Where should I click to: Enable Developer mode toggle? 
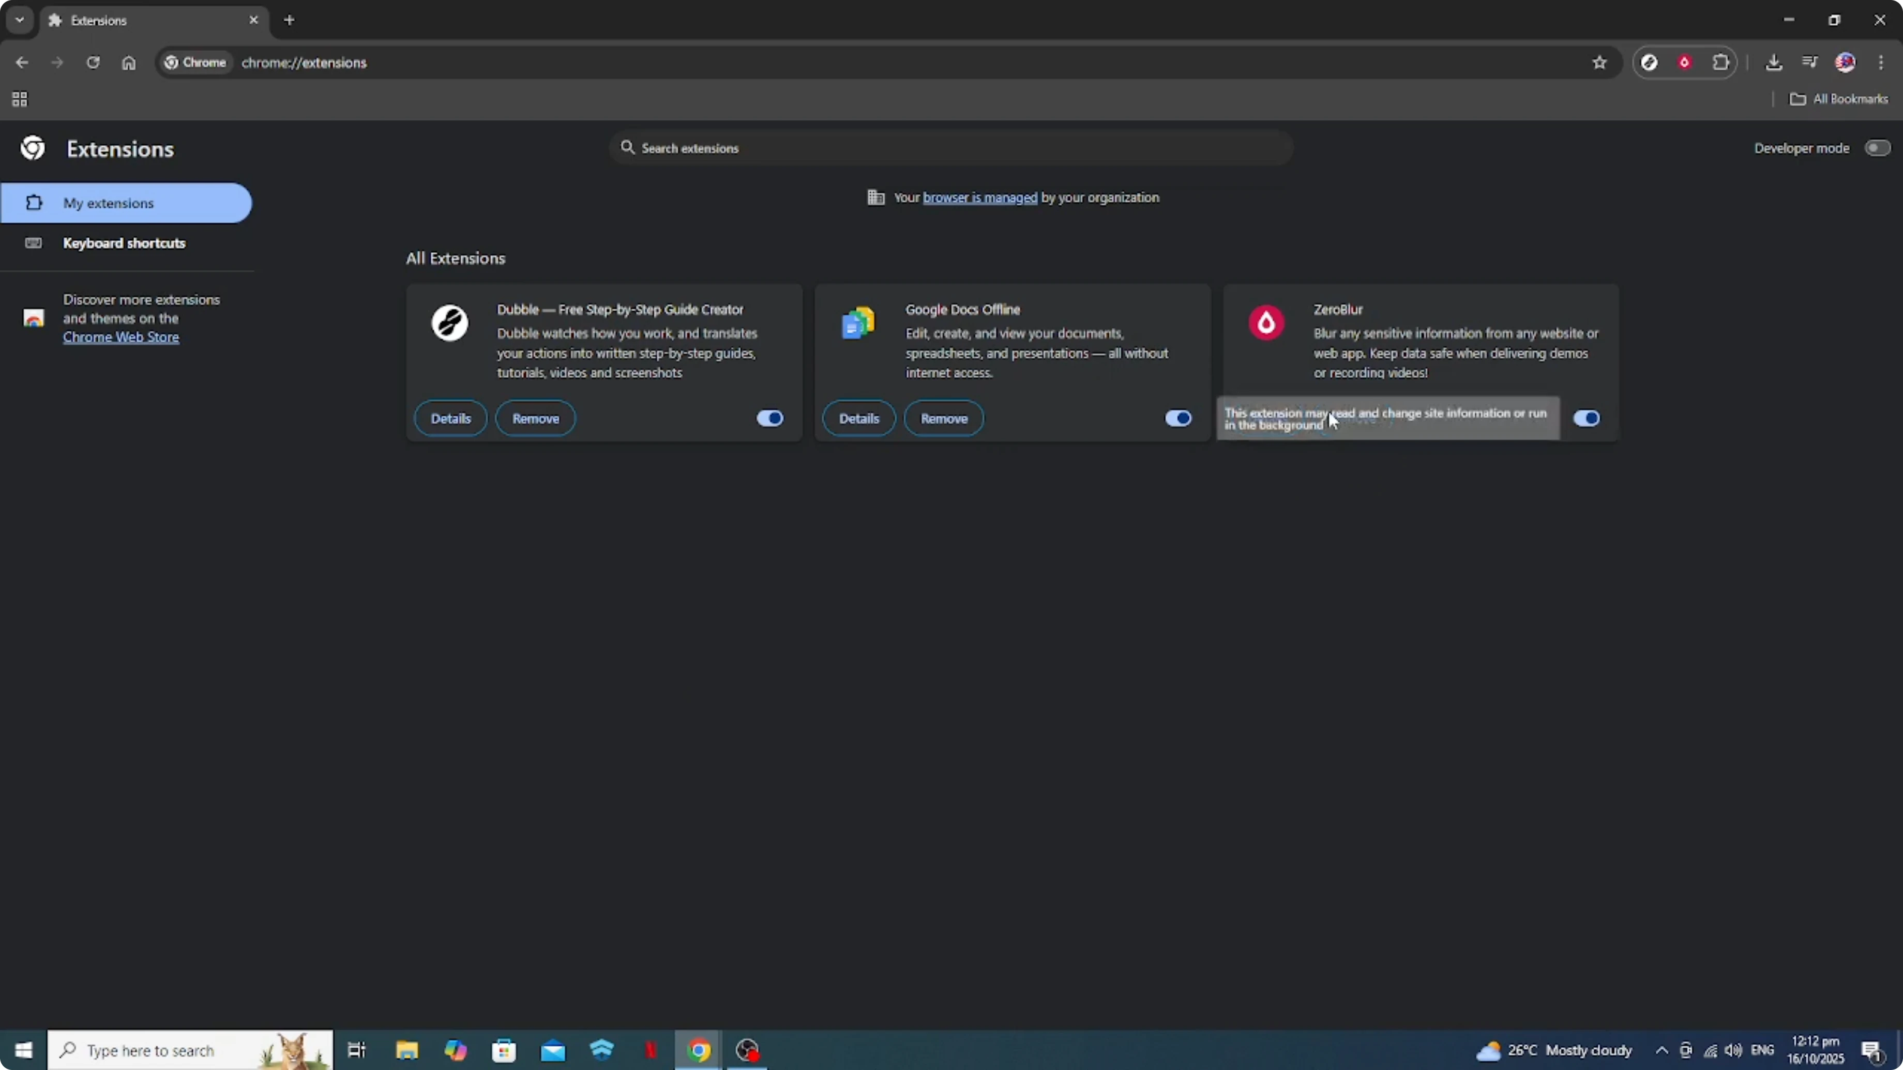(x=1877, y=148)
